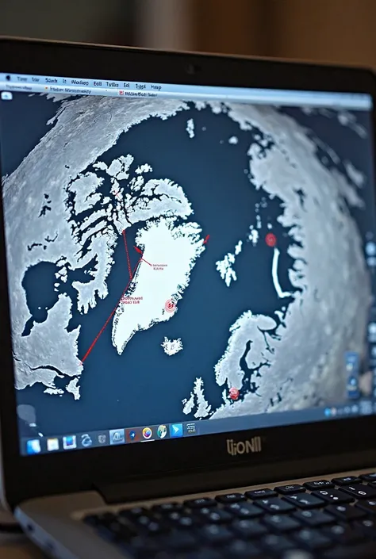Launch the blue 'e' browser taskbar icon
The image size is (376, 559).
86,441
